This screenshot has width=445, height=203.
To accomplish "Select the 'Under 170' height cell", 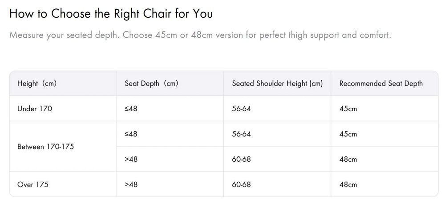I will point(35,109).
